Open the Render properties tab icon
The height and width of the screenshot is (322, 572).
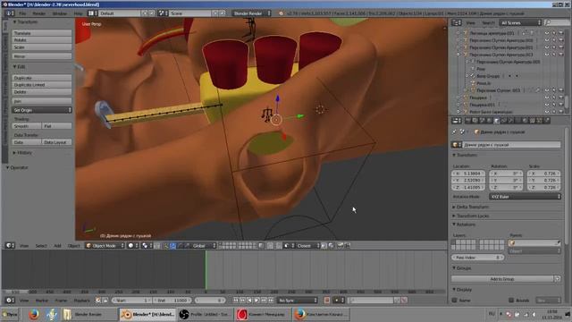pyautogui.click(x=468, y=121)
